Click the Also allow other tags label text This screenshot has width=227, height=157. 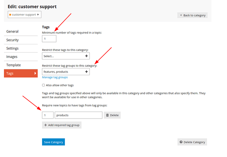click(x=60, y=85)
